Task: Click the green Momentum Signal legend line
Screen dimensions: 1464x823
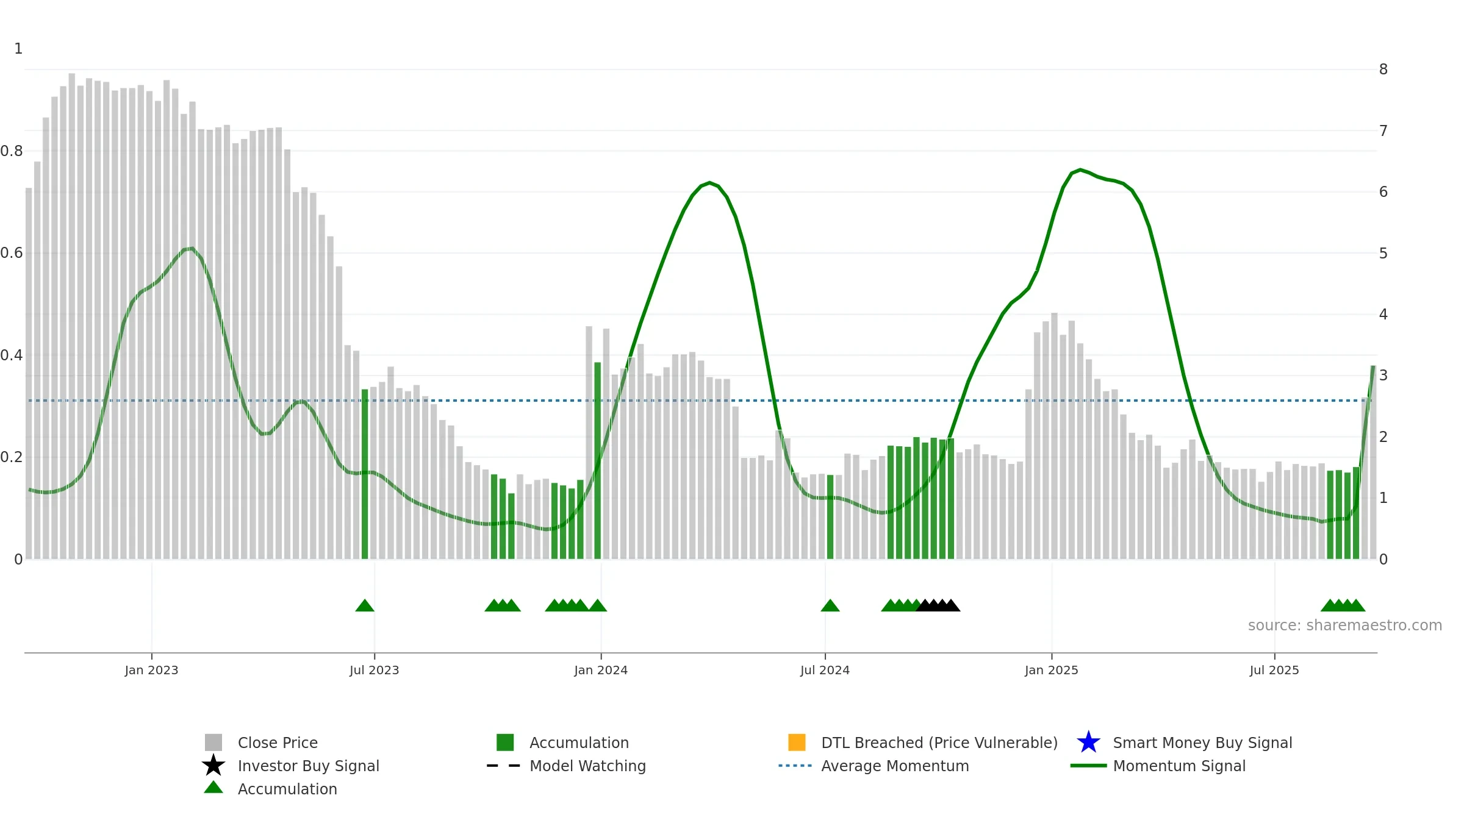Action: pos(1088,766)
